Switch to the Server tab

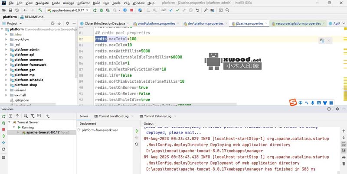tap(84, 116)
